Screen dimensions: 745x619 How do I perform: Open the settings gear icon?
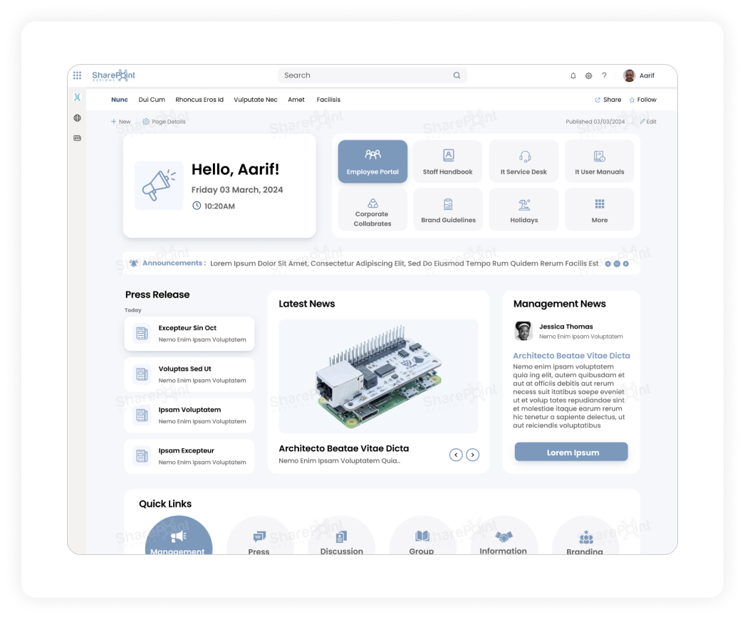pyautogui.click(x=588, y=75)
